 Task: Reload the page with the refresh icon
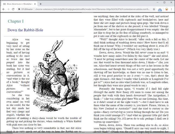(x=13, y=9)
